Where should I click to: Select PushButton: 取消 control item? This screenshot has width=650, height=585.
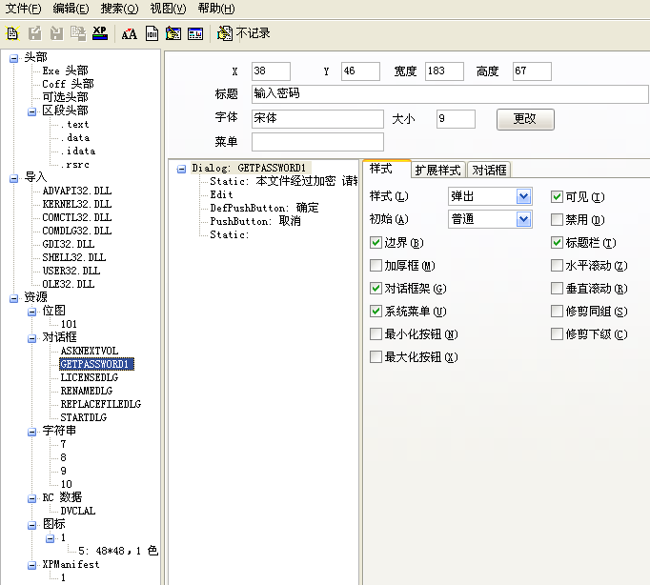tap(255, 221)
